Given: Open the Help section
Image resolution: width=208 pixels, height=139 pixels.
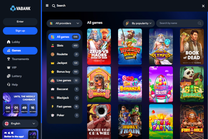Looking at the screenshot, I should pos(20,84).
